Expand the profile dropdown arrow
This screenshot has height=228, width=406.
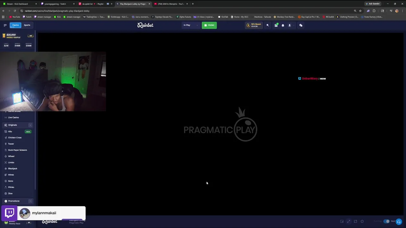pos(293,25)
